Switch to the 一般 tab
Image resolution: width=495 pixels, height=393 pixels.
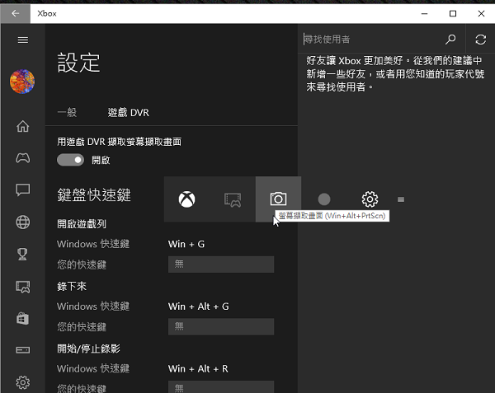pos(67,113)
